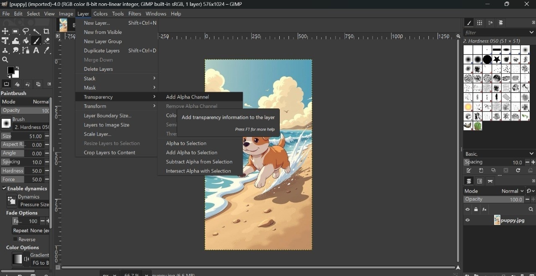Image resolution: width=536 pixels, height=276 pixels.
Task: Select the Move tool
Action: click(x=5, y=31)
